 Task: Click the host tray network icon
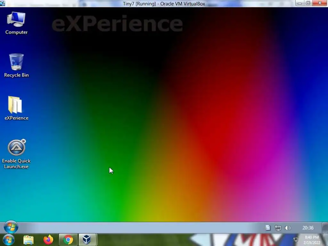pos(296,240)
